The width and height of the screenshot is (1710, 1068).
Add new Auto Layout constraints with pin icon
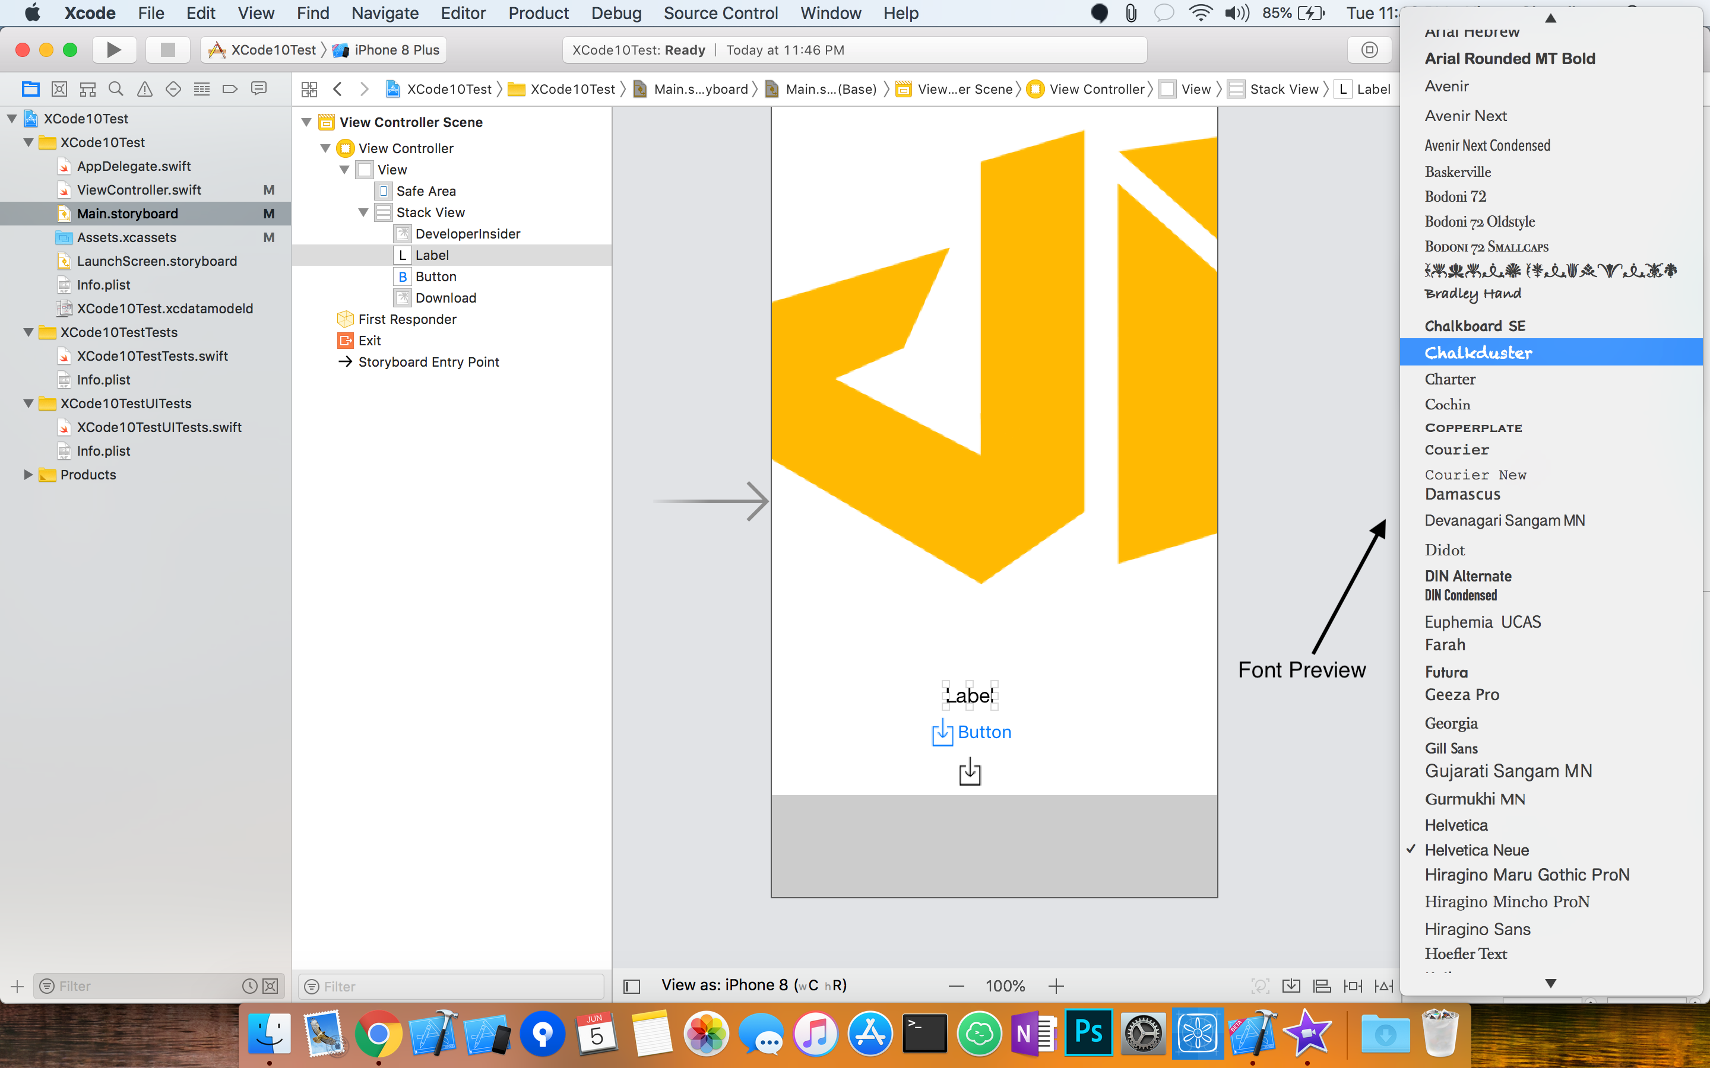coord(1353,985)
